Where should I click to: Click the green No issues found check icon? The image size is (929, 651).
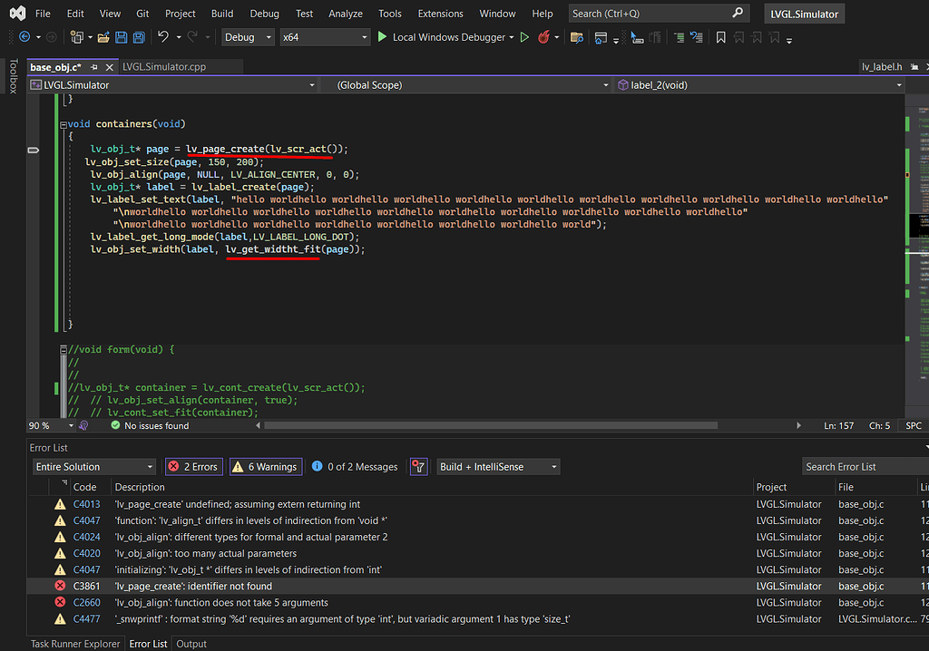[x=115, y=425]
